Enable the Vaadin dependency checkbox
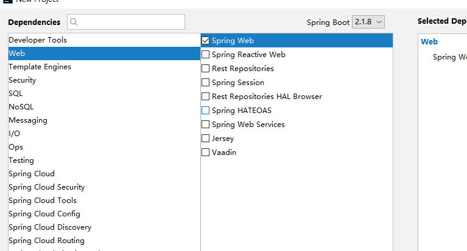 click(206, 153)
